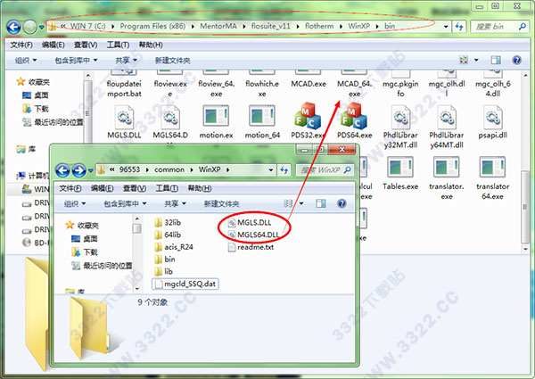This screenshot has width=535, height=379.
Task: Select 最近访问的位置 in the WinXP window sidebar
Action: click(x=102, y=266)
